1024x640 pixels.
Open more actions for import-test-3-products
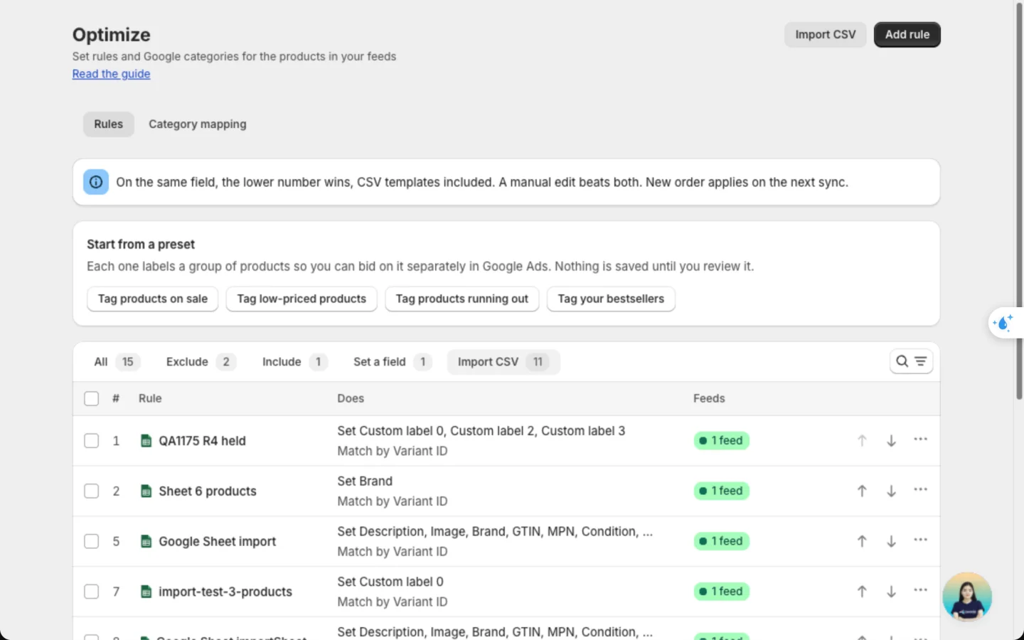(x=920, y=590)
